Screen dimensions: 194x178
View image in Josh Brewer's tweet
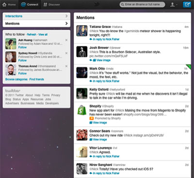pos(102,60)
